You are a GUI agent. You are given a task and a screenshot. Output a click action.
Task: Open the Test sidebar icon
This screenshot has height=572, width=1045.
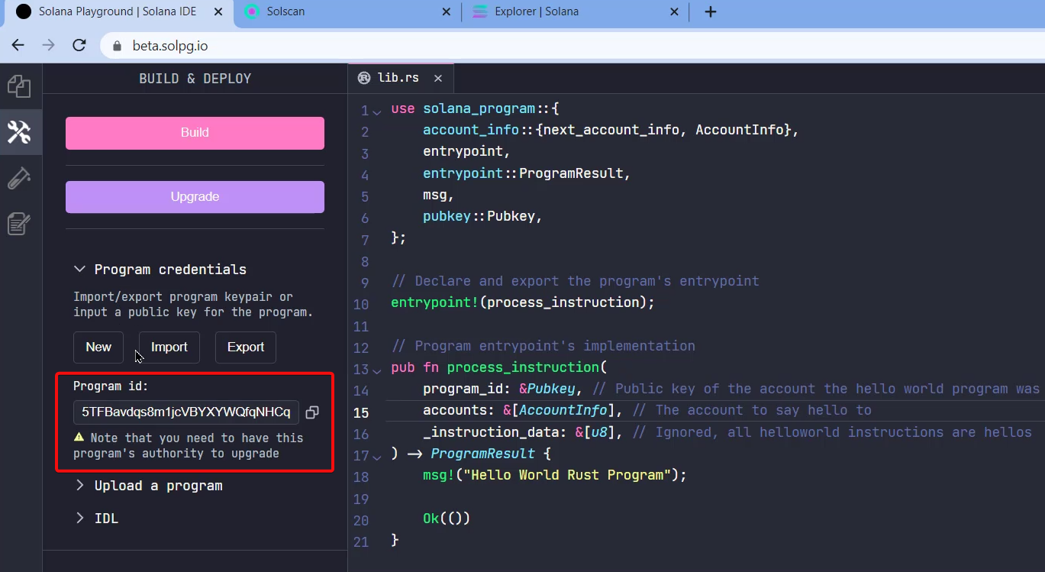(x=19, y=178)
